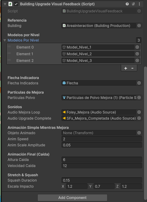Open object picker for Audio Mejora Loop
This screenshot has width=147, height=202.
tap(139, 112)
